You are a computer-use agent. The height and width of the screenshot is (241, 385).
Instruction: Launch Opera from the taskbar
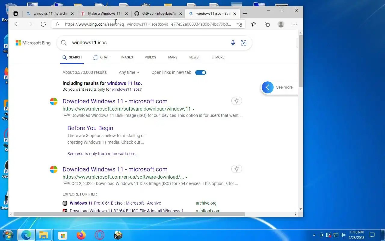[x=100, y=235]
